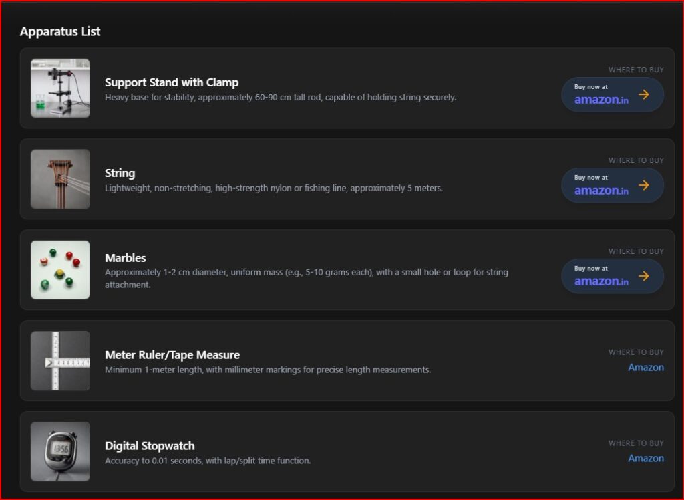684x500 pixels.
Task: Click the Digital Stopwatch heading
Action: (150, 446)
